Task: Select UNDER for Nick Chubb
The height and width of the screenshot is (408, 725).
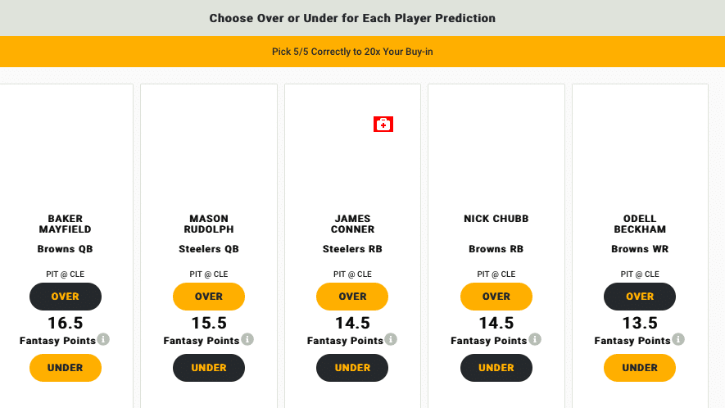Action: pyautogui.click(x=496, y=368)
